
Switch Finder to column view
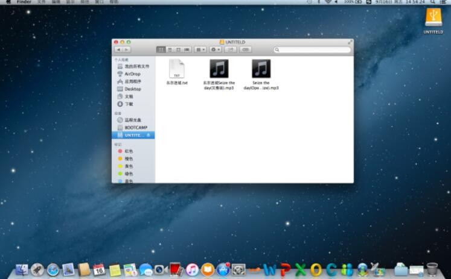click(x=178, y=49)
